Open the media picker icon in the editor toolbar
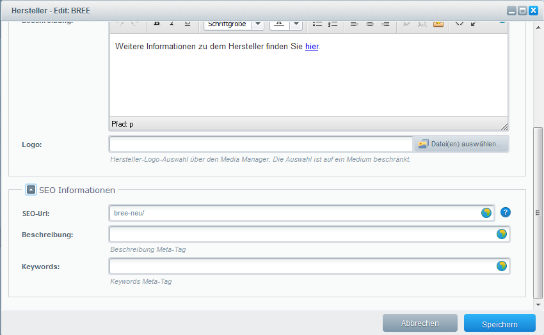544x335 pixels. [438, 24]
